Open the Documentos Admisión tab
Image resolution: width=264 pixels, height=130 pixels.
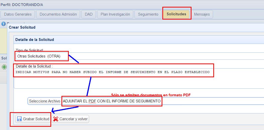tap(58, 14)
